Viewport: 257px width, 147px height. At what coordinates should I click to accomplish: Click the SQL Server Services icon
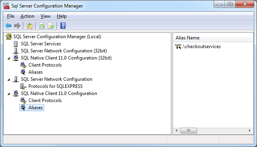(x=15, y=44)
